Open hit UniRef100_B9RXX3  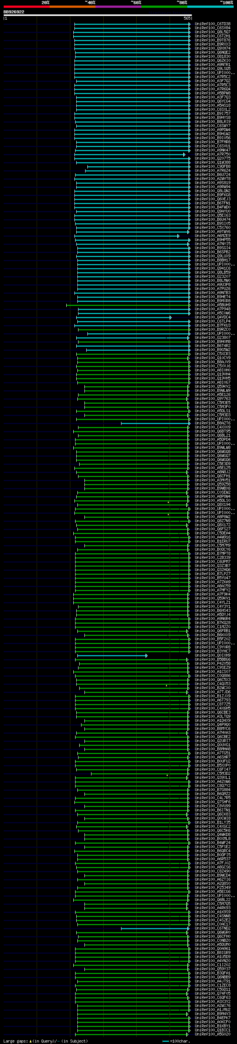point(213,44)
